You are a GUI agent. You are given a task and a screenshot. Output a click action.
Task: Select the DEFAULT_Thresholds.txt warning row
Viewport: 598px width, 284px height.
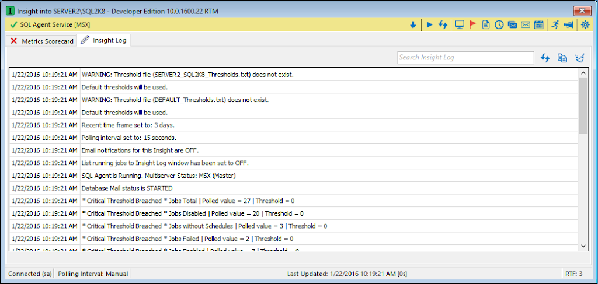[x=294, y=100]
